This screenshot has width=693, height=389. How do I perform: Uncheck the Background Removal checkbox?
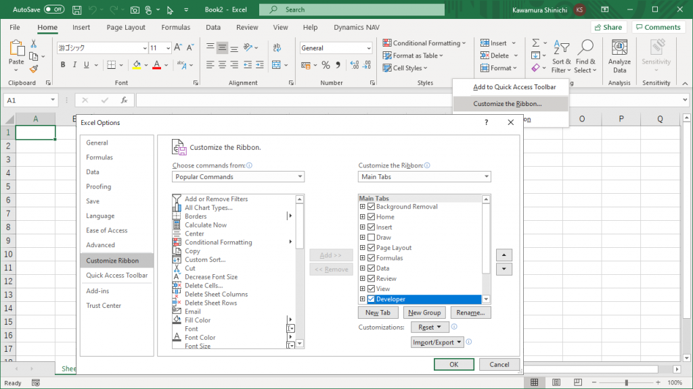372,207
